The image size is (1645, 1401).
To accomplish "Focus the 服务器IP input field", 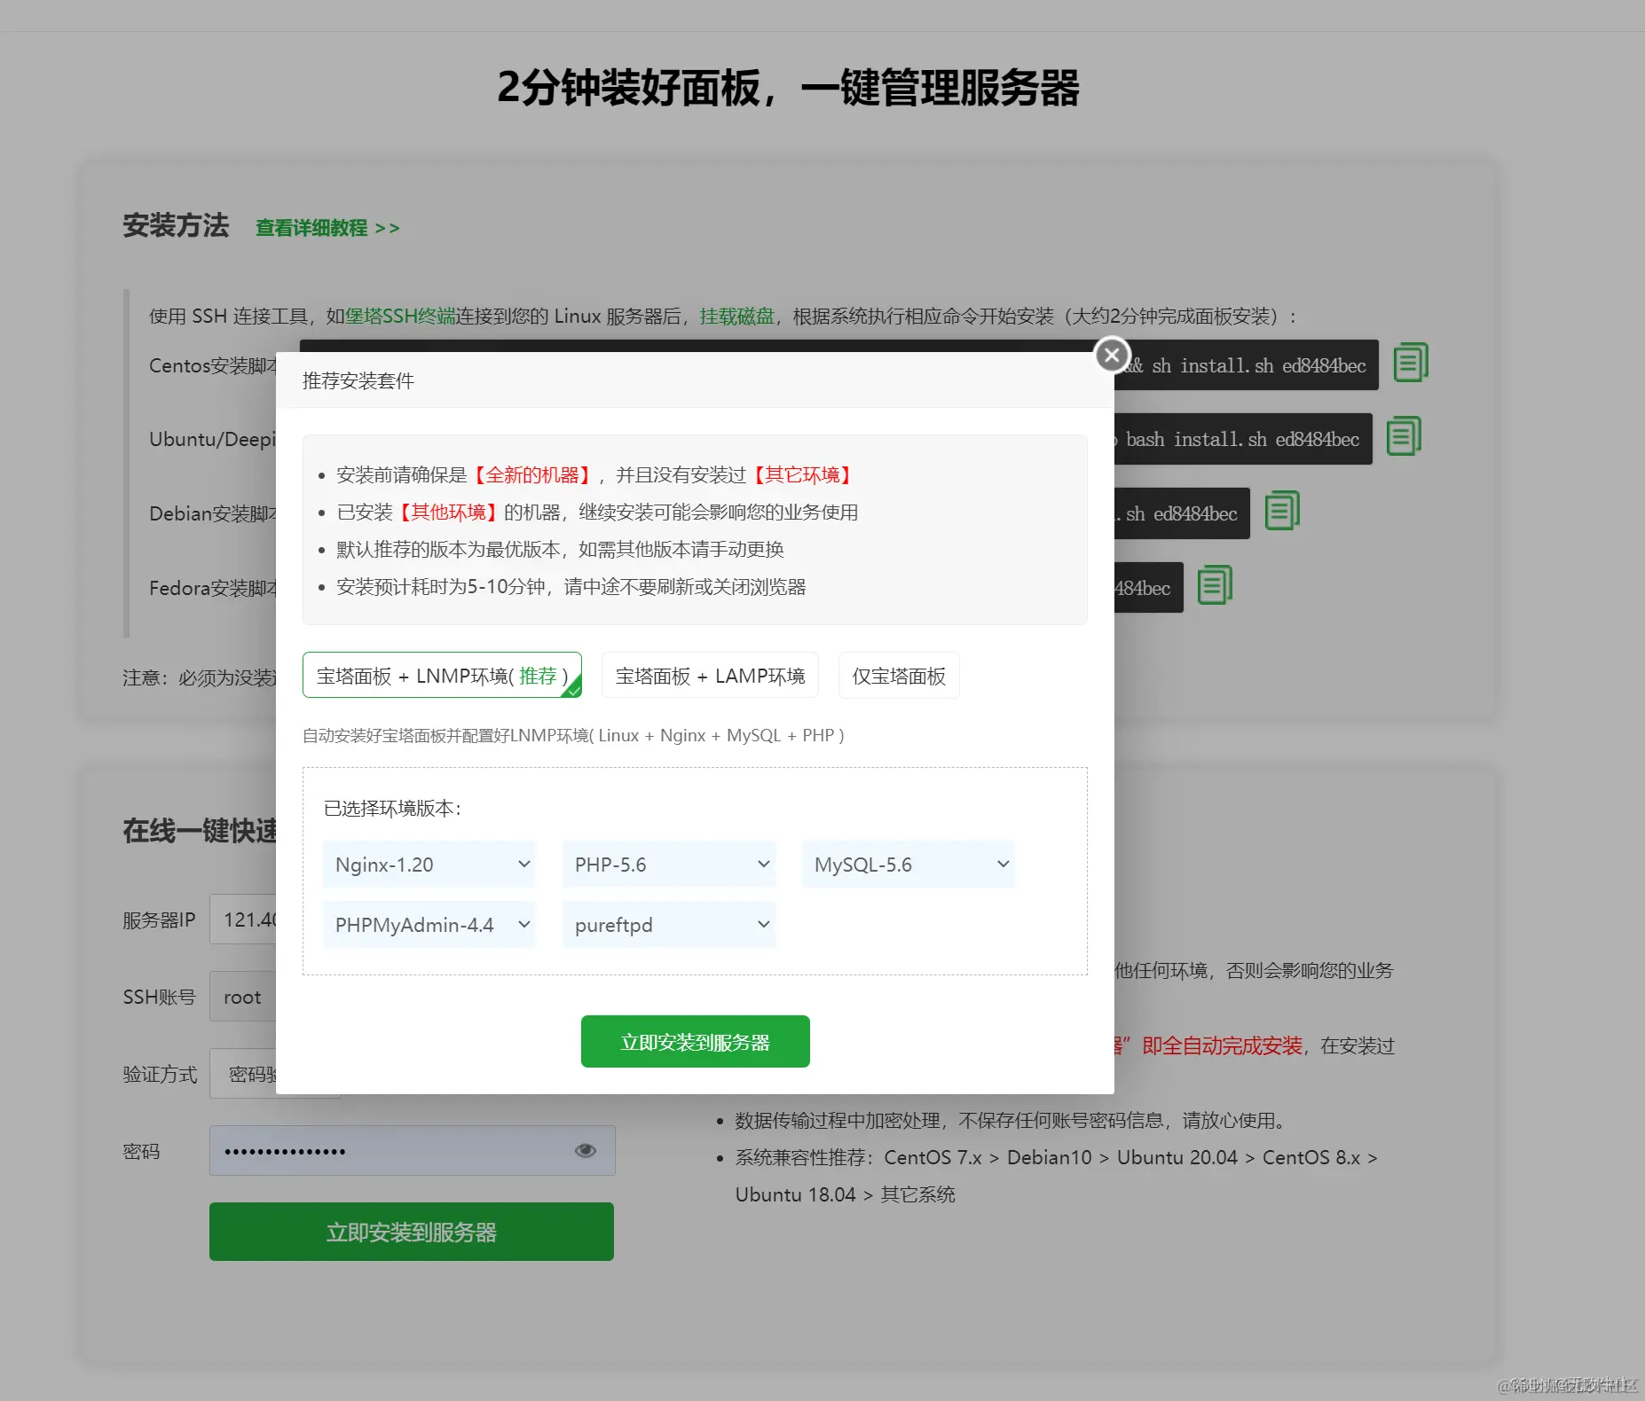I will coord(243,920).
